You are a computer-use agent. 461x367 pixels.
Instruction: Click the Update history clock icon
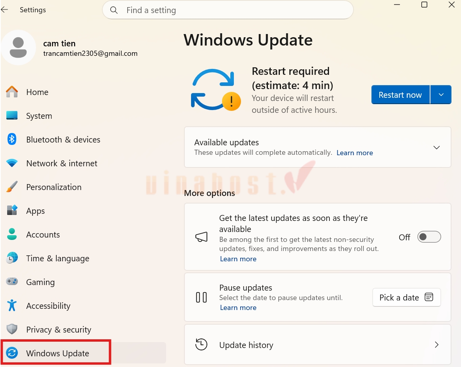click(x=201, y=344)
